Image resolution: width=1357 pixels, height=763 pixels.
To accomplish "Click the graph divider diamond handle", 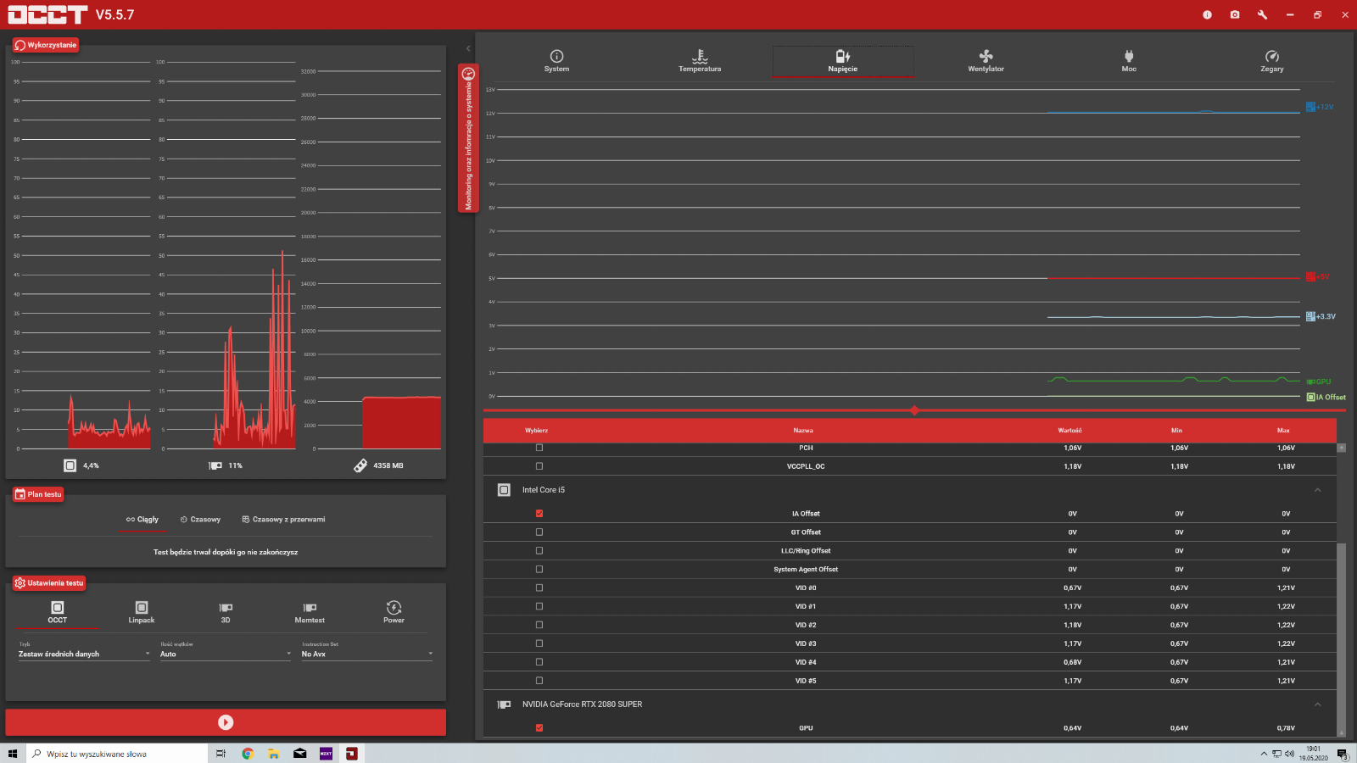I will (914, 410).
